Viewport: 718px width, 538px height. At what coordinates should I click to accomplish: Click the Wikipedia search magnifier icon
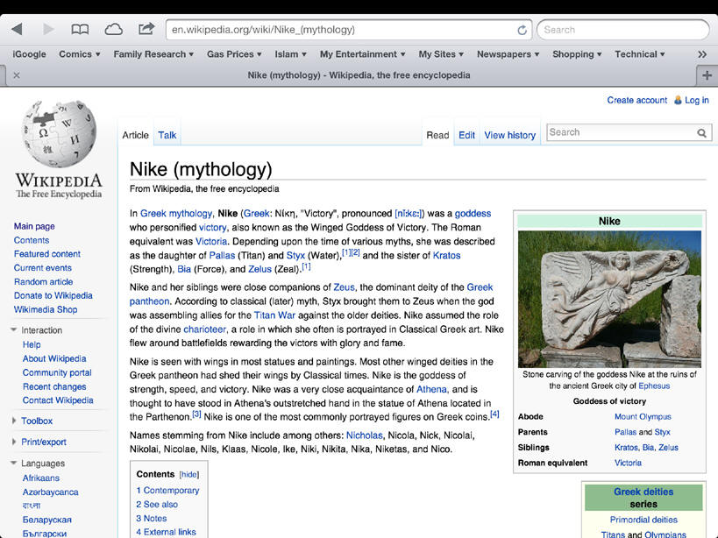pos(702,133)
